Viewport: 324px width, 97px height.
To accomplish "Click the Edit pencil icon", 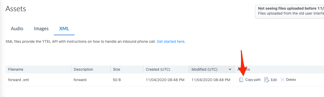I will 267,80.
